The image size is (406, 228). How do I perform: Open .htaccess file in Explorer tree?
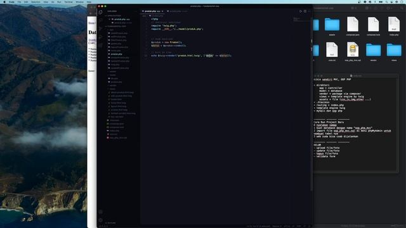click(114, 120)
